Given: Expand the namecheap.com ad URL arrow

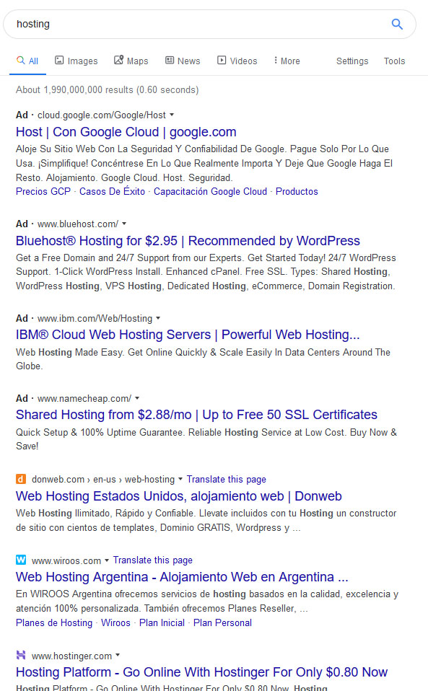Looking at the screenshot, I should [137, 398].
